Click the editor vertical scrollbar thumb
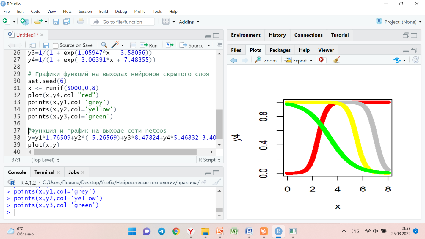Viewport: 425px width, 239px height. click(x=219, y=124)
